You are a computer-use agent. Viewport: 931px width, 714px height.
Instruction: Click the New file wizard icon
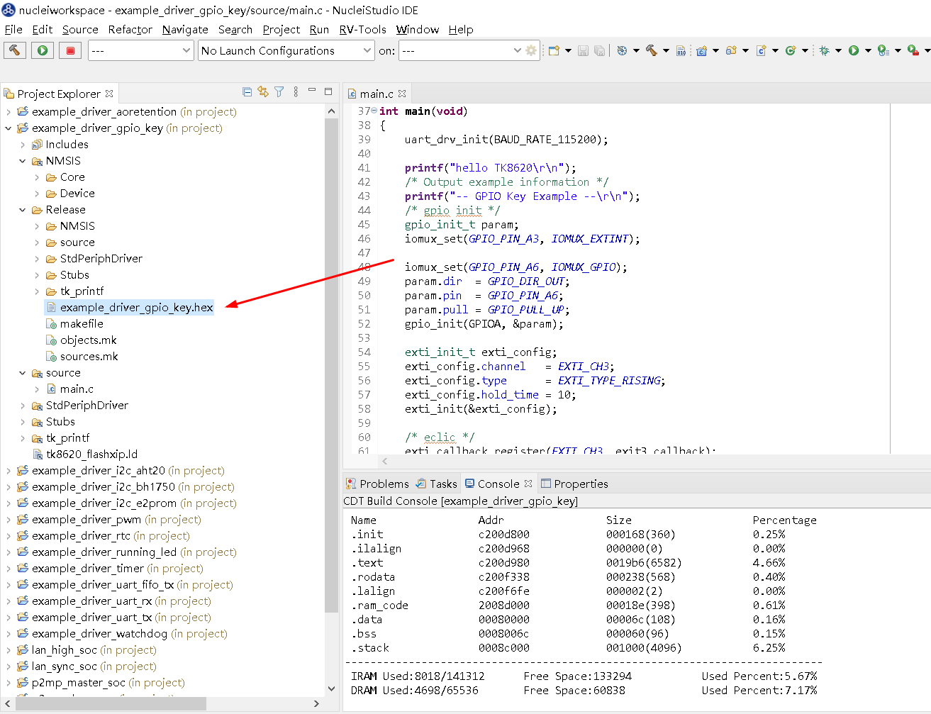click(554, 50)
